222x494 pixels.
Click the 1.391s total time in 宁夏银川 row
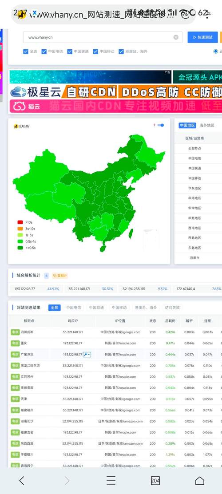[170, 454]
